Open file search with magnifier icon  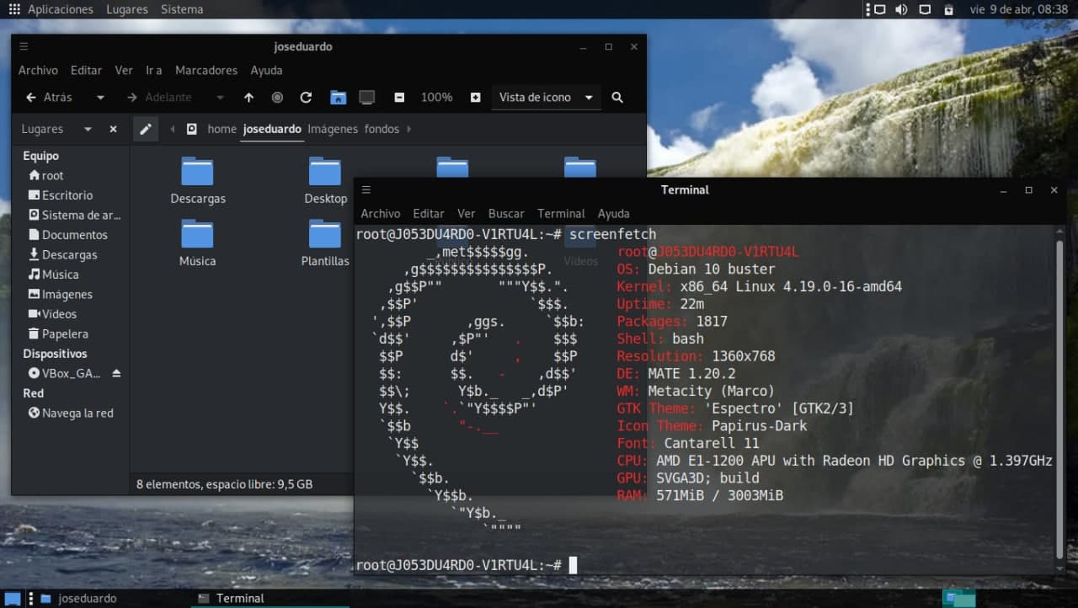[617, 98]
